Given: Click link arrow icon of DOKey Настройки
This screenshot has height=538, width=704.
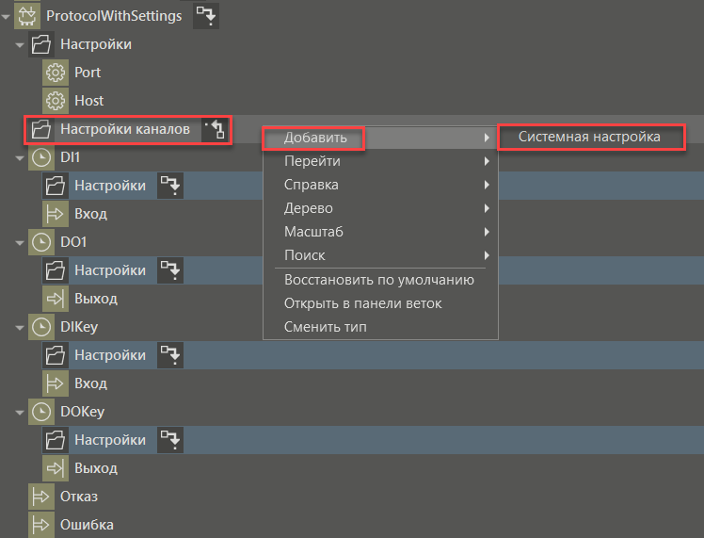Looking at the screenshot, I should [x=170, y=440].
